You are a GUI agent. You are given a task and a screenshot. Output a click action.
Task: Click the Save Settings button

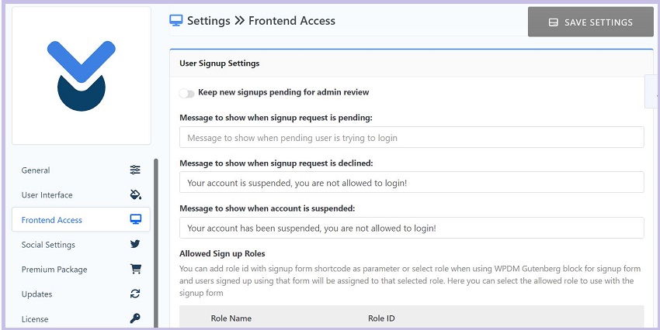click(591, 22)
